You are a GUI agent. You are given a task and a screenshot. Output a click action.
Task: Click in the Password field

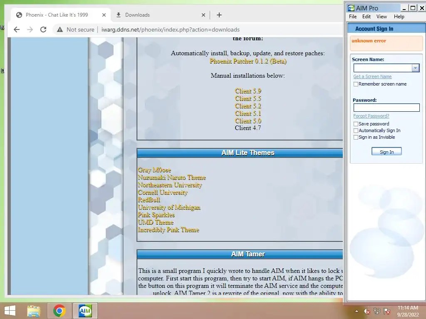(386, 108)
